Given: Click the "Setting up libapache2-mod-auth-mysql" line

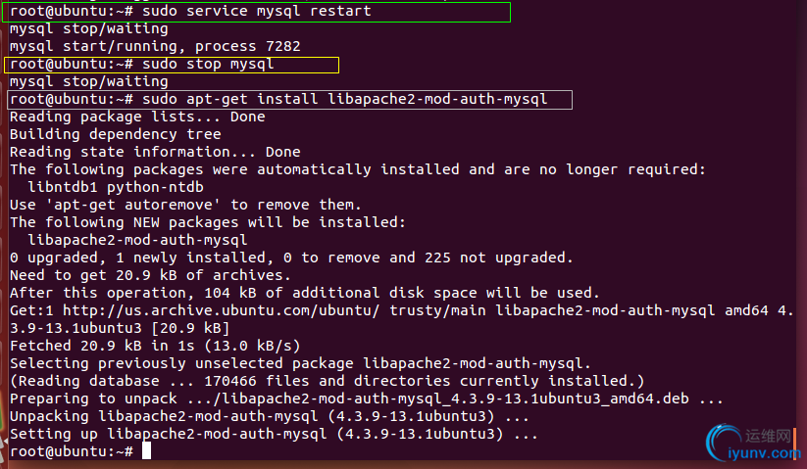Looking at the screenshot, I should point(275,434).
